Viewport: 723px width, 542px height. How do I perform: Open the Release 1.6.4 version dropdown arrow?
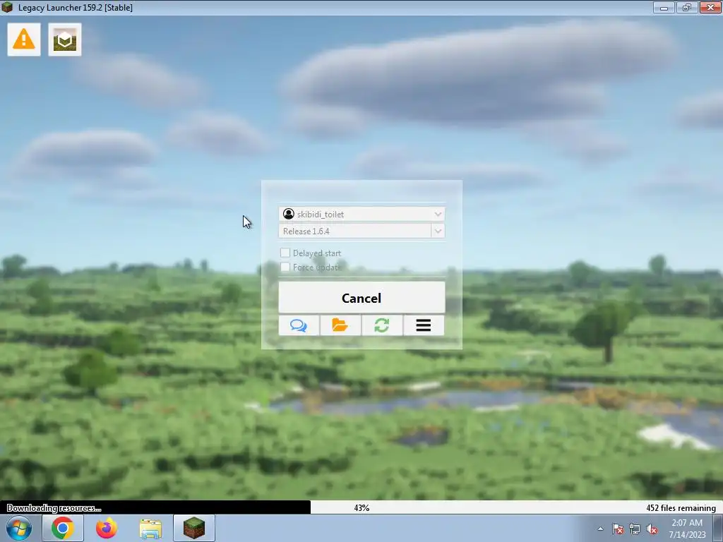[438, 231]
